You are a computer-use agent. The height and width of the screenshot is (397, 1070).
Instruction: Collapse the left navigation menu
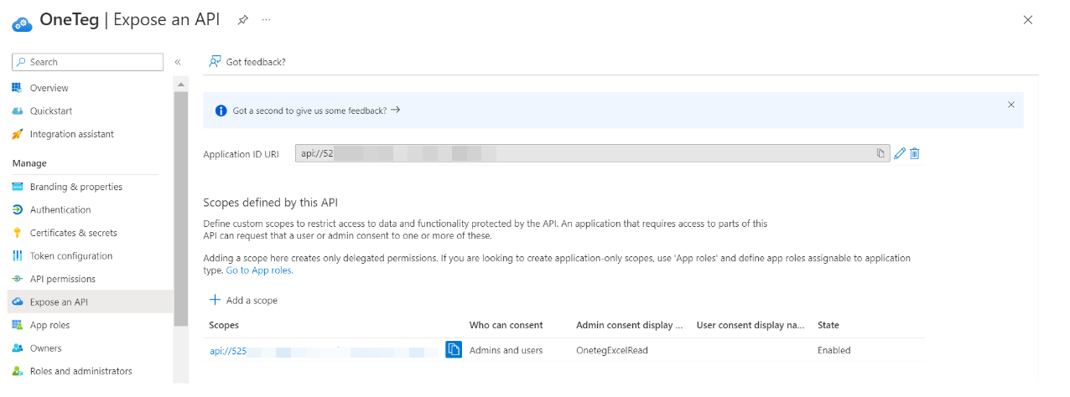[x=178, y=62]
